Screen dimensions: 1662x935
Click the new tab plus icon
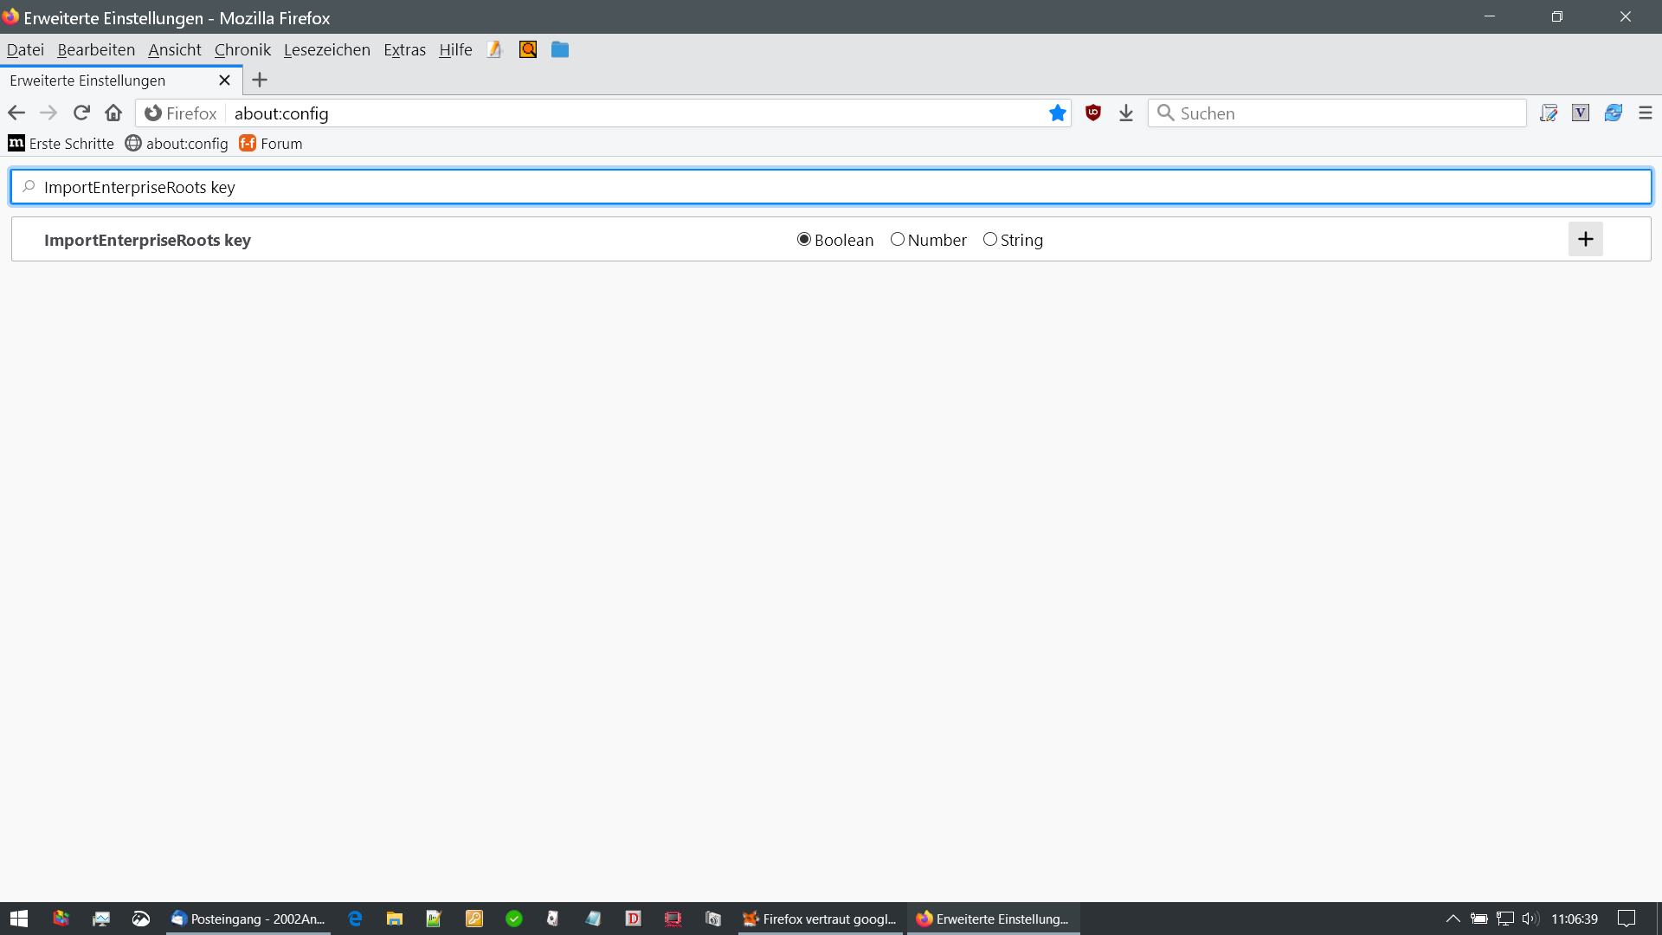(259, 80)
